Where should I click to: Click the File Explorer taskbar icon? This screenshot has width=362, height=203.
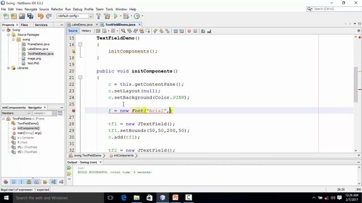point(137,198)
